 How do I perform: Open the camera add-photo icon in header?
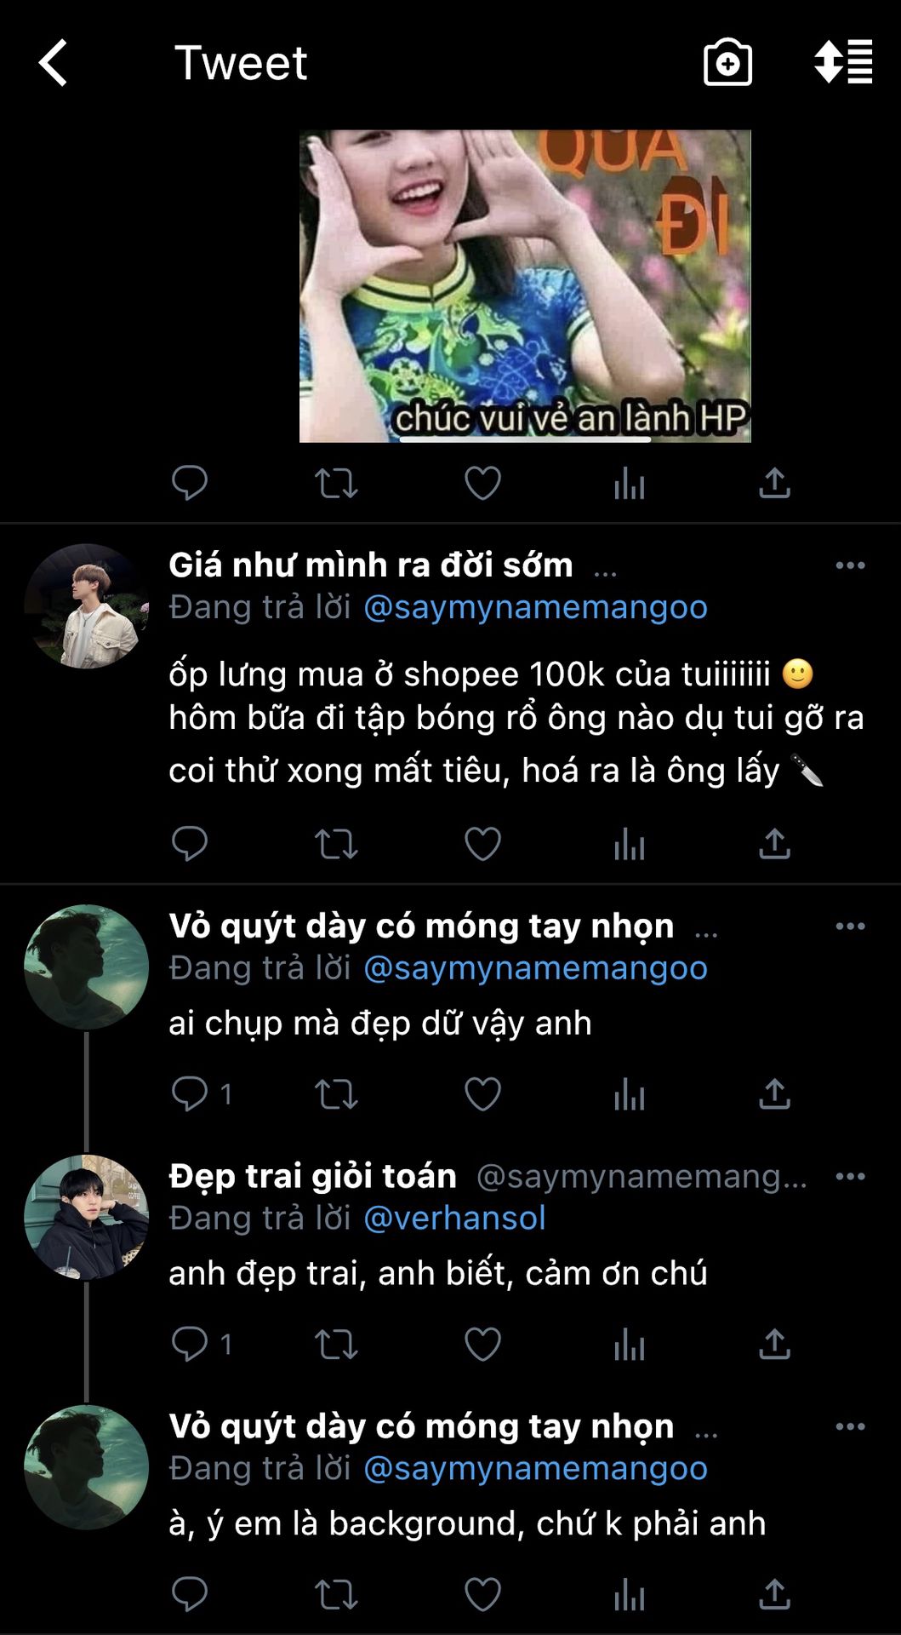point(727,62)
